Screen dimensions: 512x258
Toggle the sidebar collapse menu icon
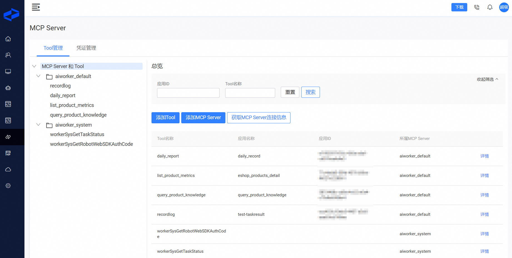point(36,7)
